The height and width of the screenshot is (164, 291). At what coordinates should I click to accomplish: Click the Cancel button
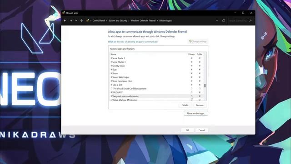point(201,130)
